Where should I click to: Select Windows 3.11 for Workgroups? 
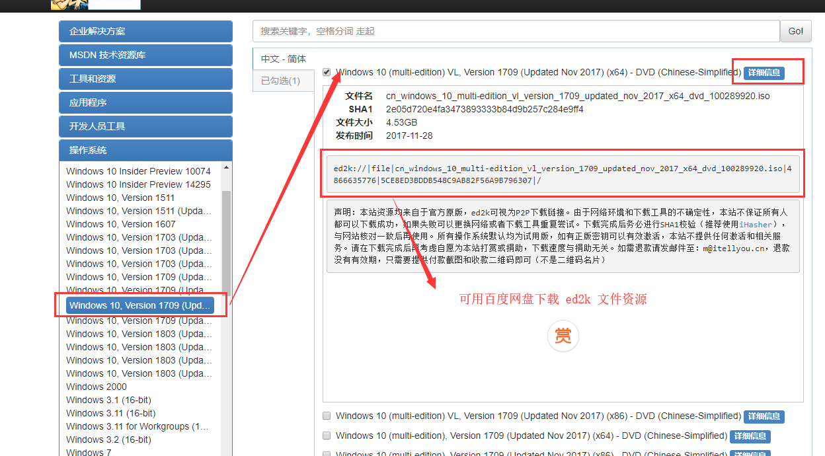point(137,426)
